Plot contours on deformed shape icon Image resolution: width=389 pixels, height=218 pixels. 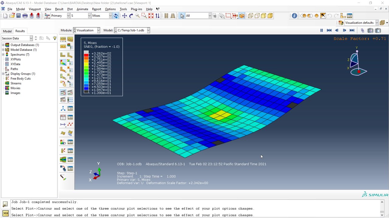click(63, 62)
